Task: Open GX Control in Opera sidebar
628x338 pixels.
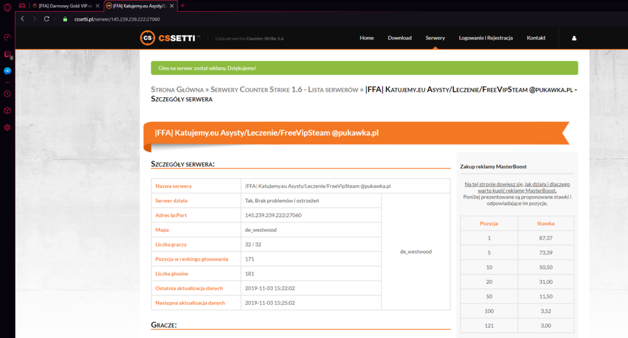Action: click(7, 37)
